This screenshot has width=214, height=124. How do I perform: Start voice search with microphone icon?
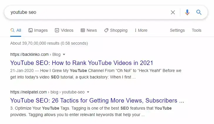point(187,12)
